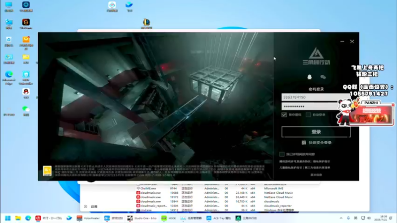Click the PANZHI panda promo banner
The image size is (397, 223).
point(366,113)
